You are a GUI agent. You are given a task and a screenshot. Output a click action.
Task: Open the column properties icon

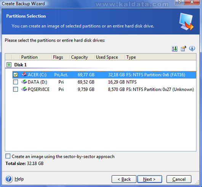(x=183, y=49)
